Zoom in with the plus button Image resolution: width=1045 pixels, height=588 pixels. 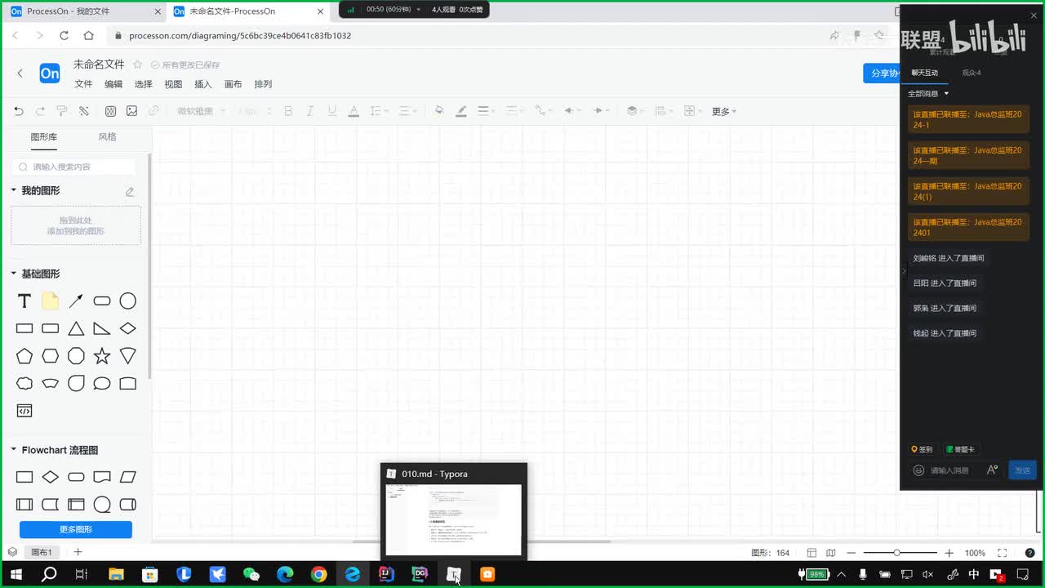click(x=949, y=553)
